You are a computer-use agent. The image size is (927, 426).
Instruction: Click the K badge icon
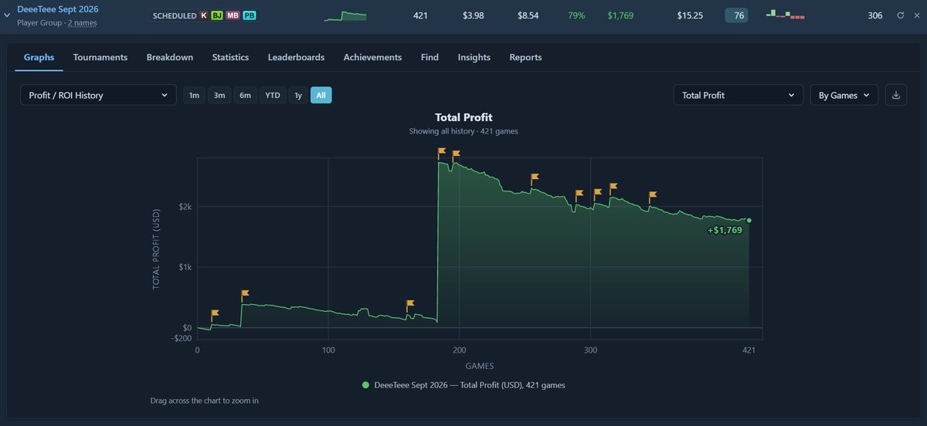tap(204, 15)
